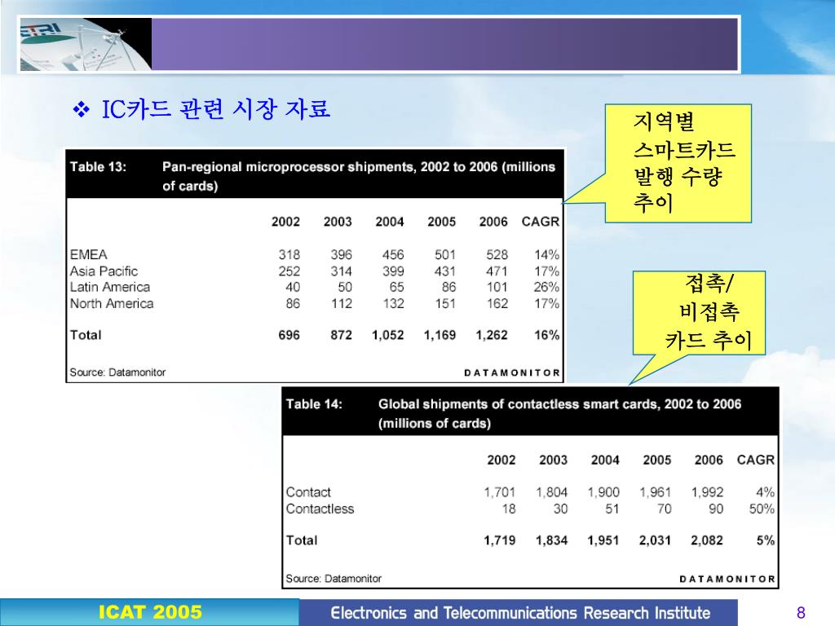Click the Contact row label
Image resolution: width=835 pixels, height=626 pixels.
pyautogui.click(x=308, y=492)
